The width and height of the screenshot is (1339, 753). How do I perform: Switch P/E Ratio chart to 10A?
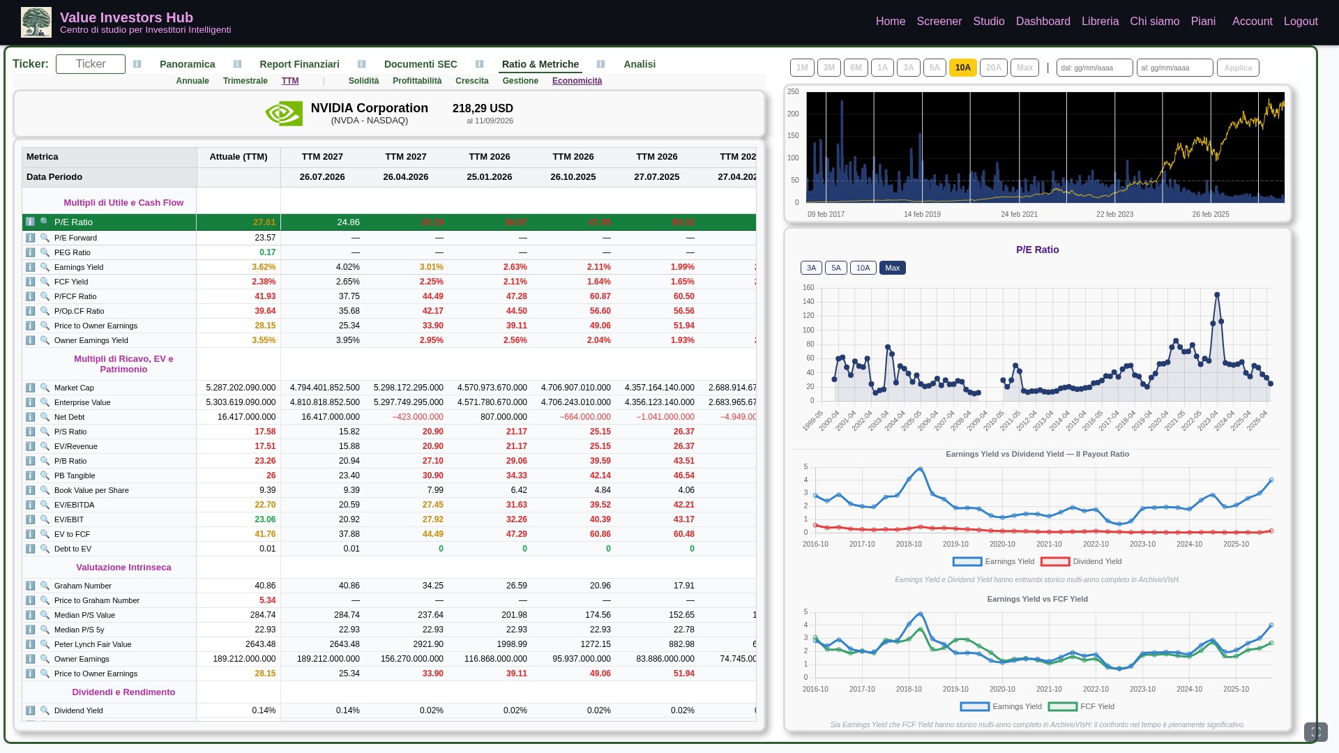(x=863, y=268)
